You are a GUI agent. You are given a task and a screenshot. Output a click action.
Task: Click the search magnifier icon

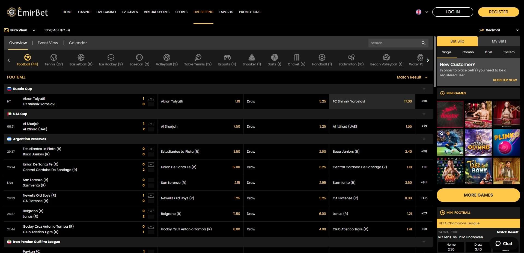tap(423, 43)
